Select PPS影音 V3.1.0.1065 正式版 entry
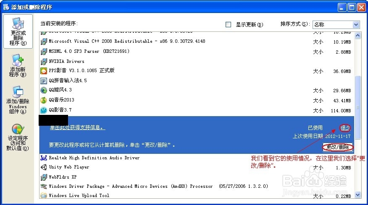The image size is (368, 205). [x=197, y=71]
